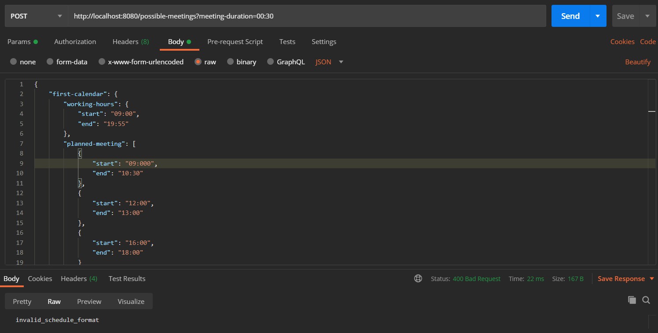Click the request URL input field
The width and height of the screenshot is (658, 333).
(x=307, y=16)
